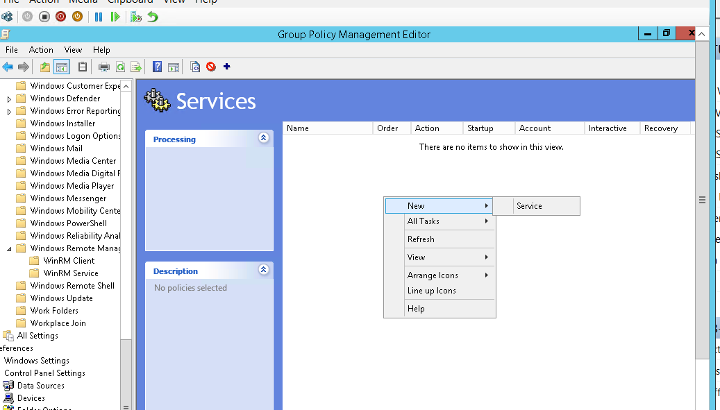
Task: Click the grey Start VM power icon
Action: coord(28,17)
